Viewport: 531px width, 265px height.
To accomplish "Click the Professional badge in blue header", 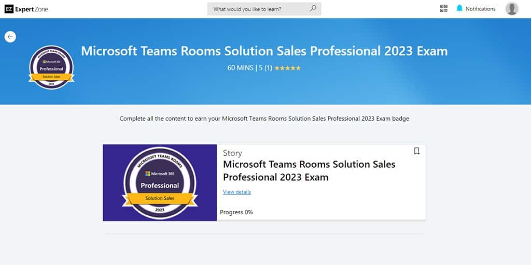I will point(51,67).
